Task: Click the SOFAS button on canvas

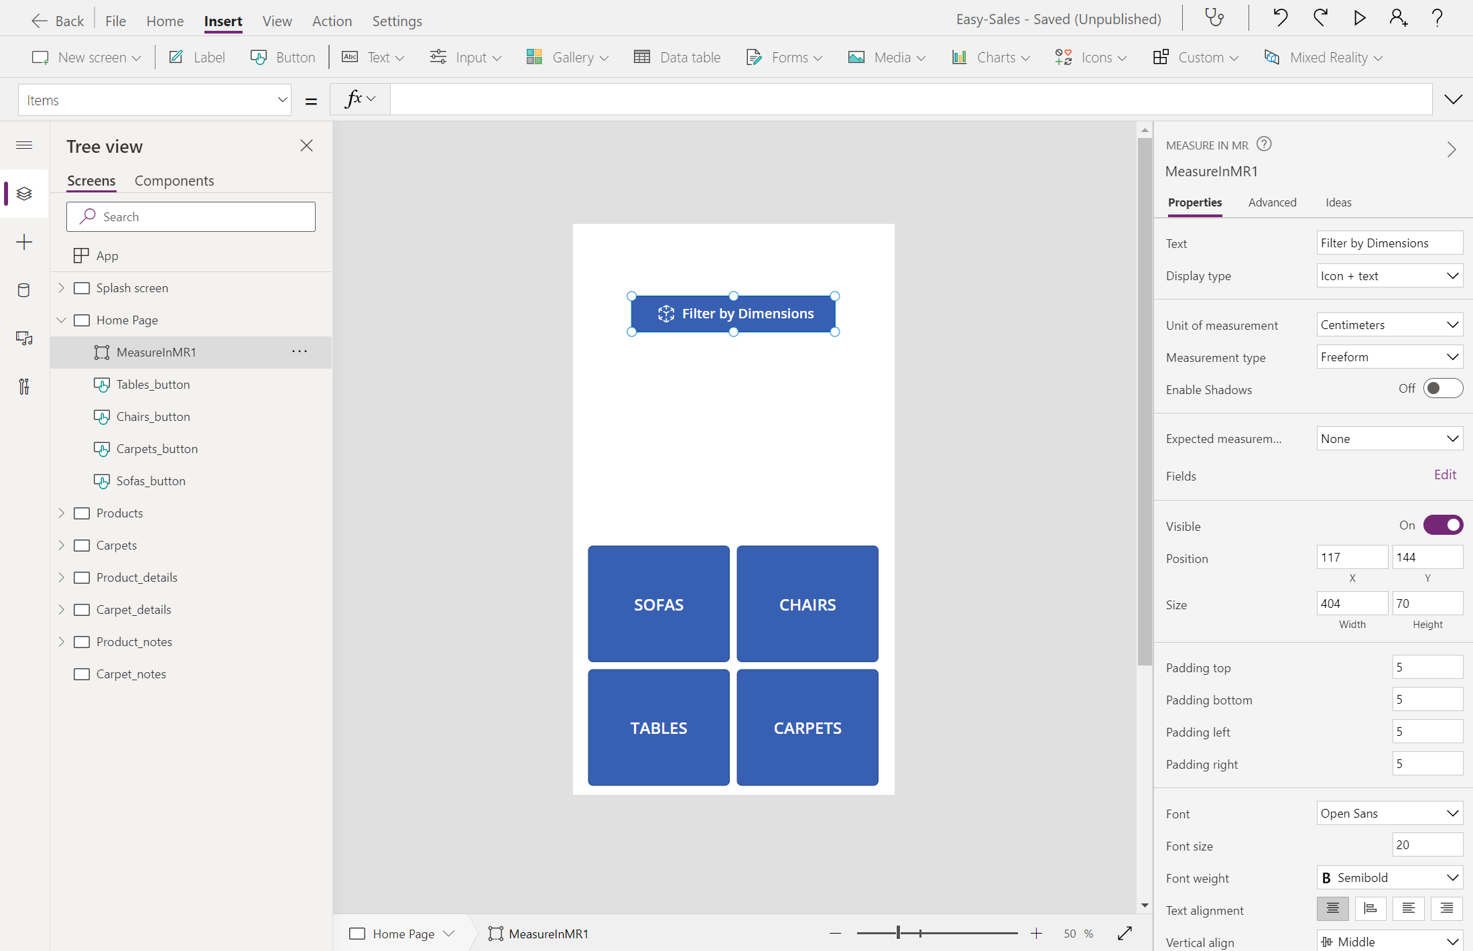Action: tap(659, 604)
